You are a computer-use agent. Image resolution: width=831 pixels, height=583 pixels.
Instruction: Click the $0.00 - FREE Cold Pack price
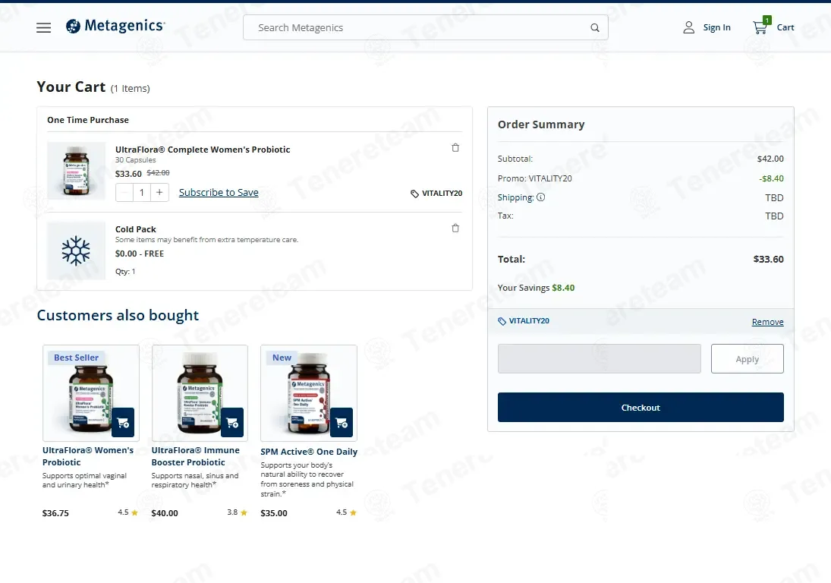tap(140, 254)
